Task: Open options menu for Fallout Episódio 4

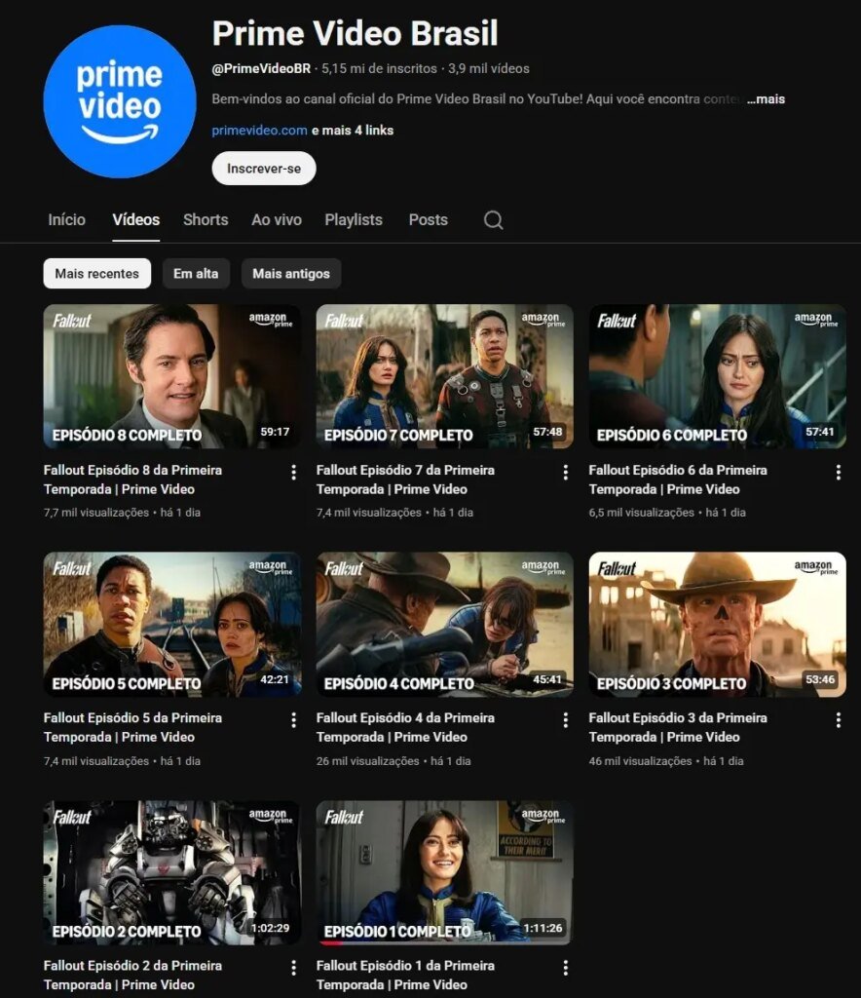Action: [566, 720]
